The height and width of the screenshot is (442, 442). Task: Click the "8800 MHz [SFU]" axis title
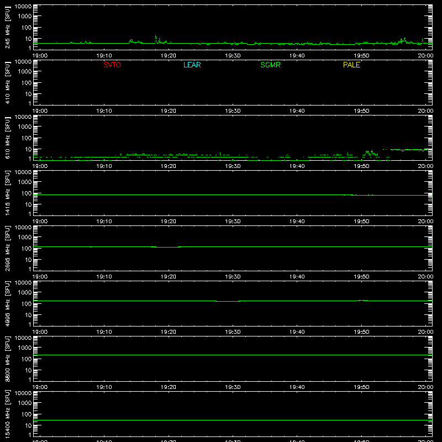coord(8,359)
